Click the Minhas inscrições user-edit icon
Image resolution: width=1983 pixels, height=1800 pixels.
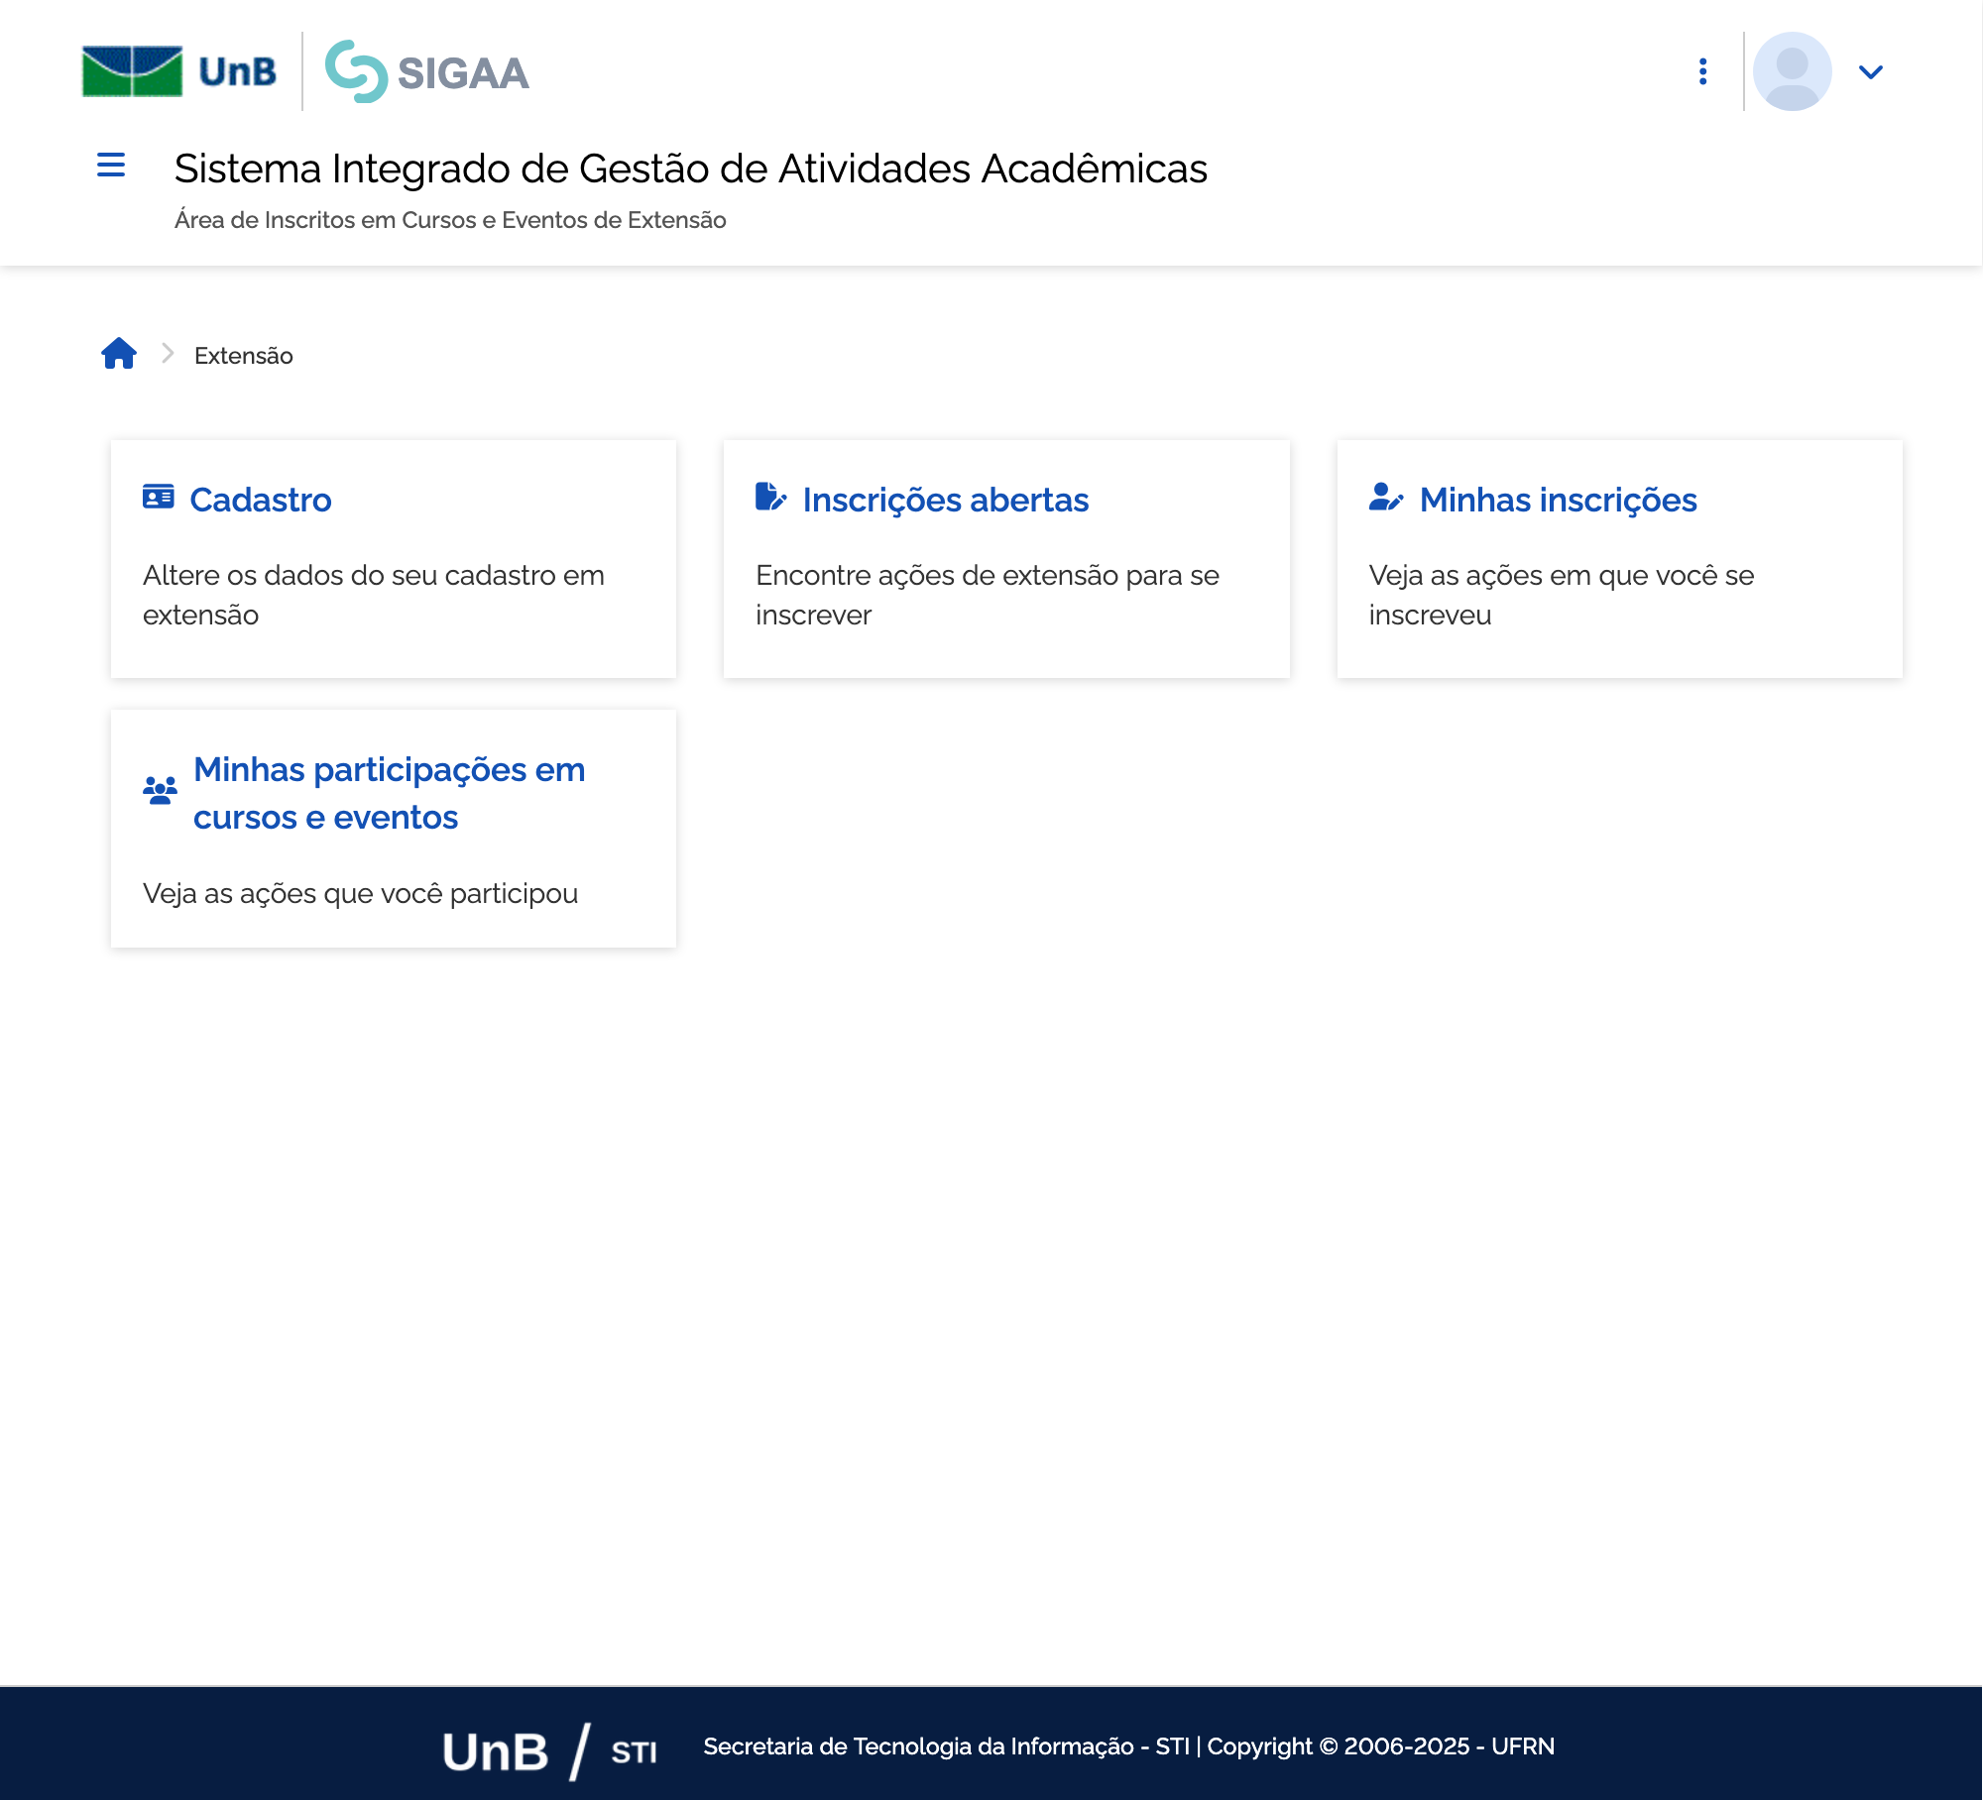[1385, 497]
